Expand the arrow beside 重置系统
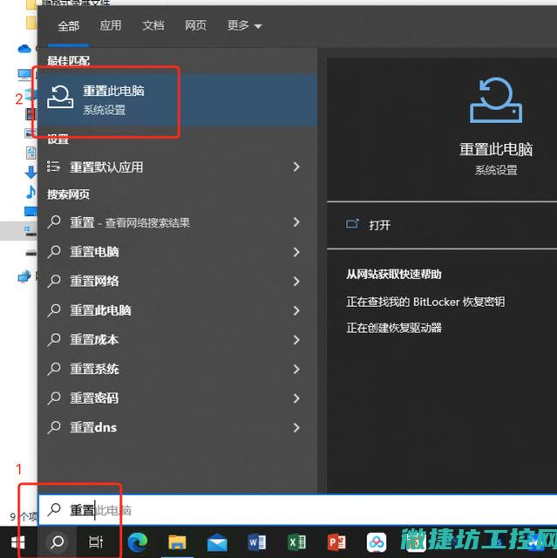The height and width of the screenshot is (558, 557). [296, 369]
